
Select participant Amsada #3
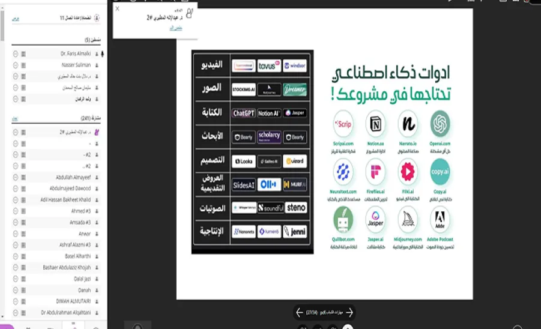[x=80, y=223]
